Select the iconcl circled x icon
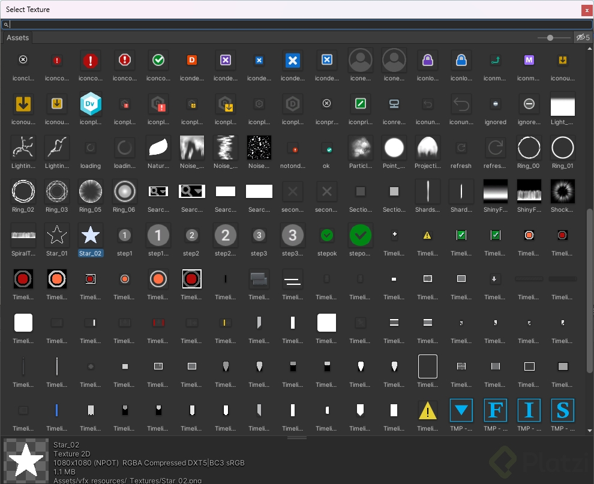Image resolution: width=594 pixels, height=484 pixels. point(23,60)
